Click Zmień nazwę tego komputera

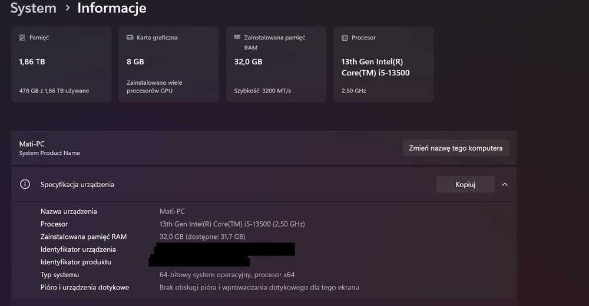point(456,148)
